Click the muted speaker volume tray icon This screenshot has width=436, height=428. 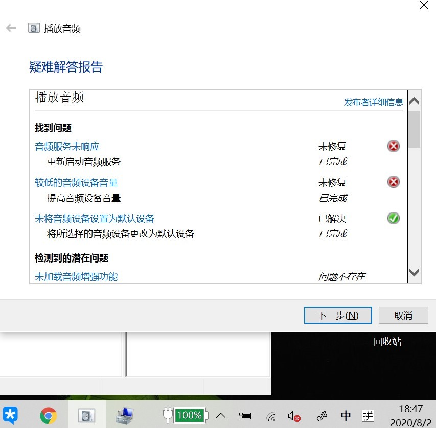click(x=294, y=416)
